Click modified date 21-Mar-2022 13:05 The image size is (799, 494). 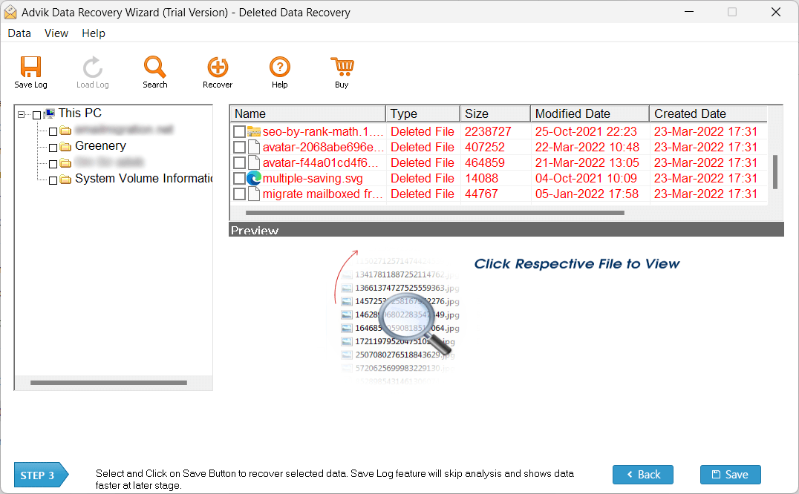[x=587, y=162]
